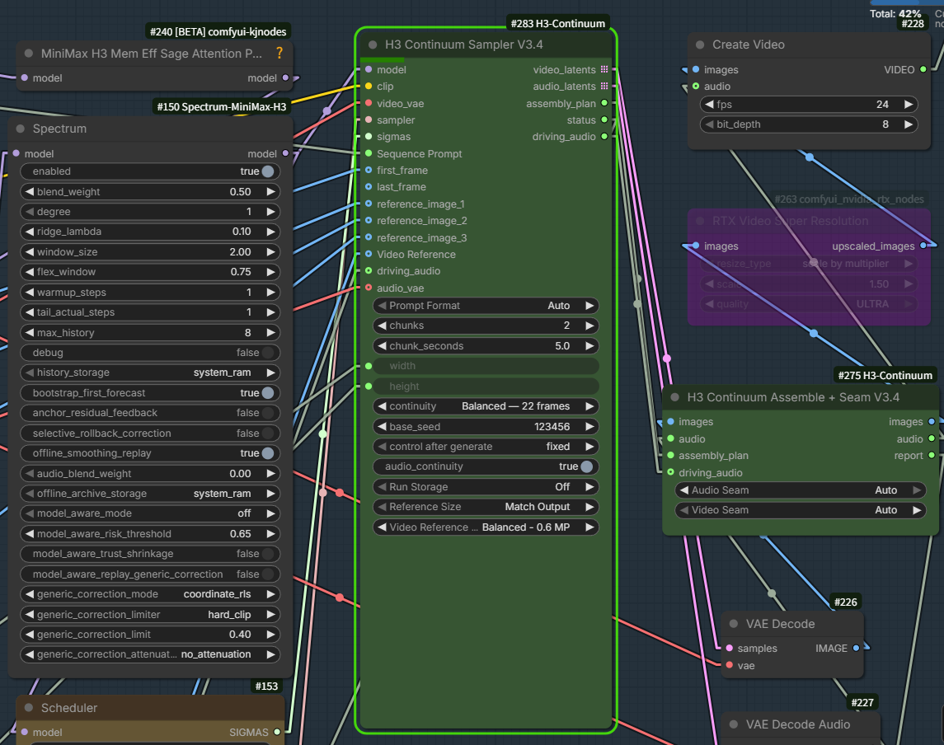Open the Video Seam Auto dropdown

point(800,510)
